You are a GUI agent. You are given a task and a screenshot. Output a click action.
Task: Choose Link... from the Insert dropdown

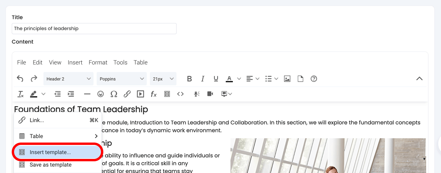58,120
